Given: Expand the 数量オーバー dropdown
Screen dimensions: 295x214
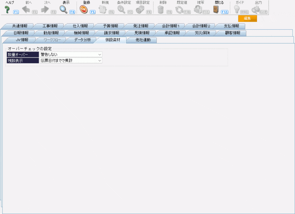Looking at the screenshot, I should coord(70,55).
